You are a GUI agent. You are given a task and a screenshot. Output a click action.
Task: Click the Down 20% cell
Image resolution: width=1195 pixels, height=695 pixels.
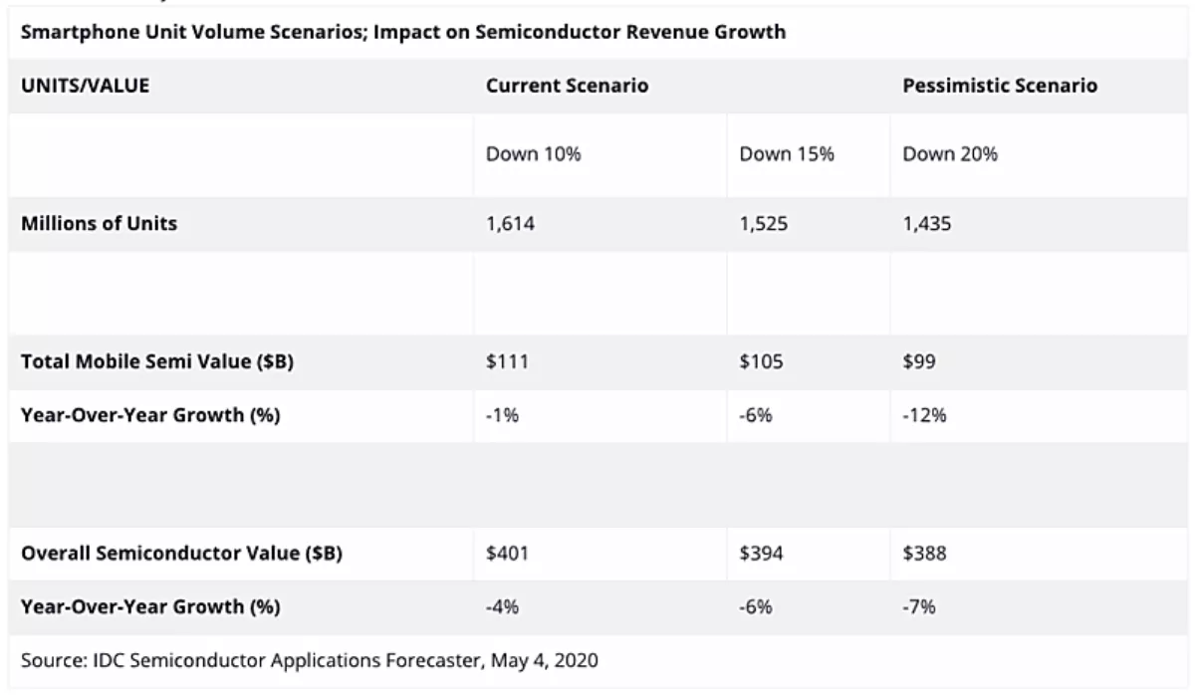tap(950, 154)
